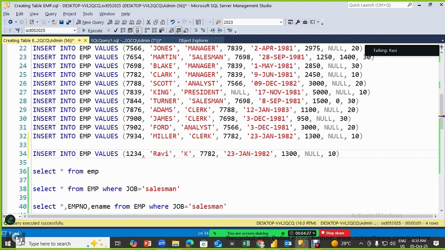Toggle IntelliSense Enabled button
The height and width of the screenshot is (250, 445).
(x=137, y=30)
